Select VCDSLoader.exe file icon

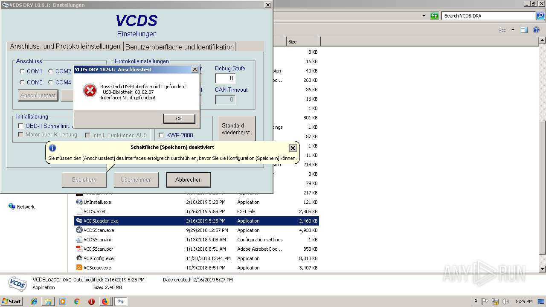pos(79,221)
